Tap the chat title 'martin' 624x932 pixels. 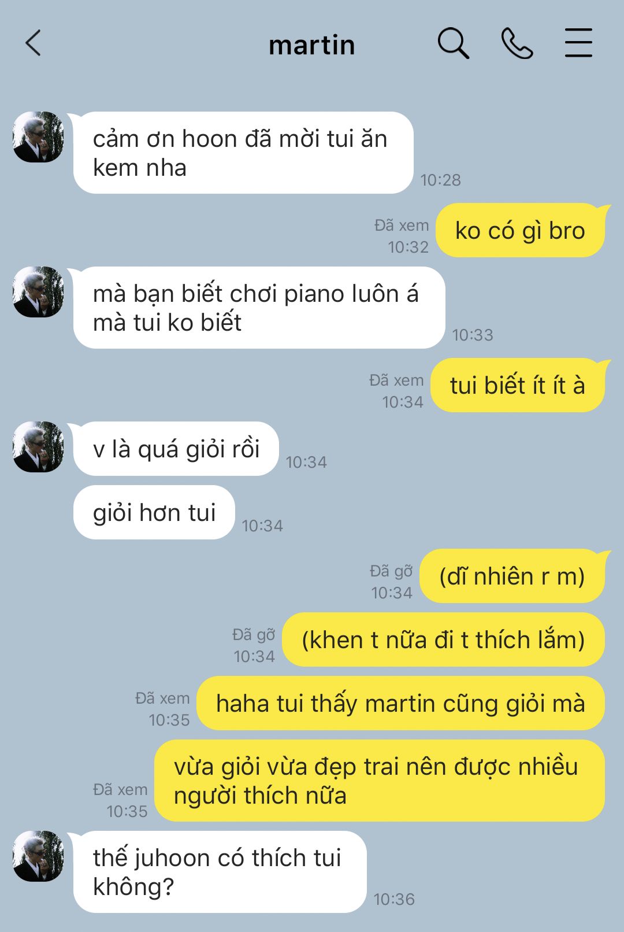coord(312,45)
